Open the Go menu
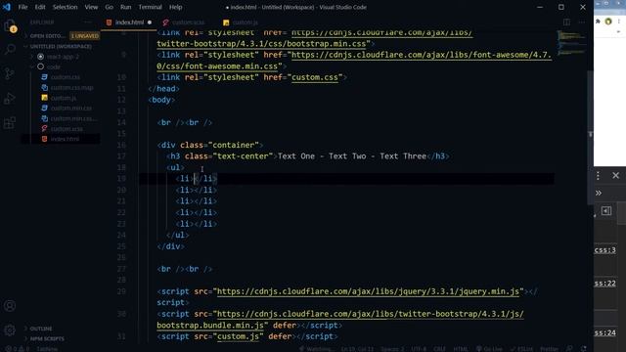This screenshot has width=626, height=352. [x=109, y=7]
